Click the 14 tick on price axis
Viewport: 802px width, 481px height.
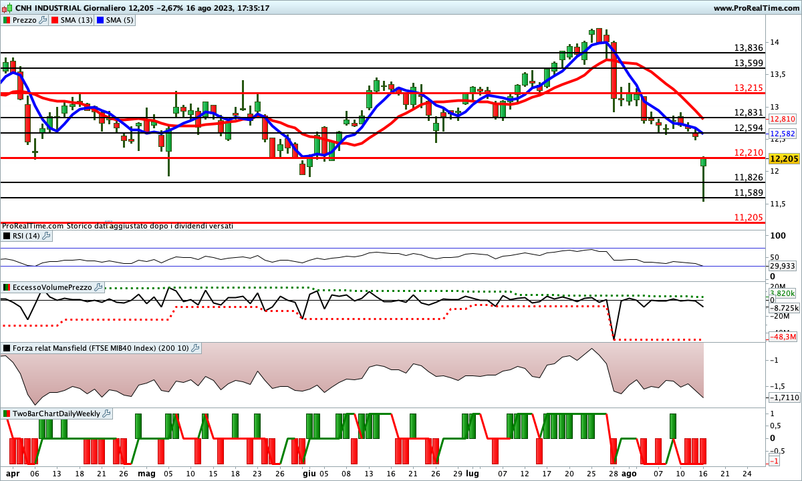click(774, 42)
